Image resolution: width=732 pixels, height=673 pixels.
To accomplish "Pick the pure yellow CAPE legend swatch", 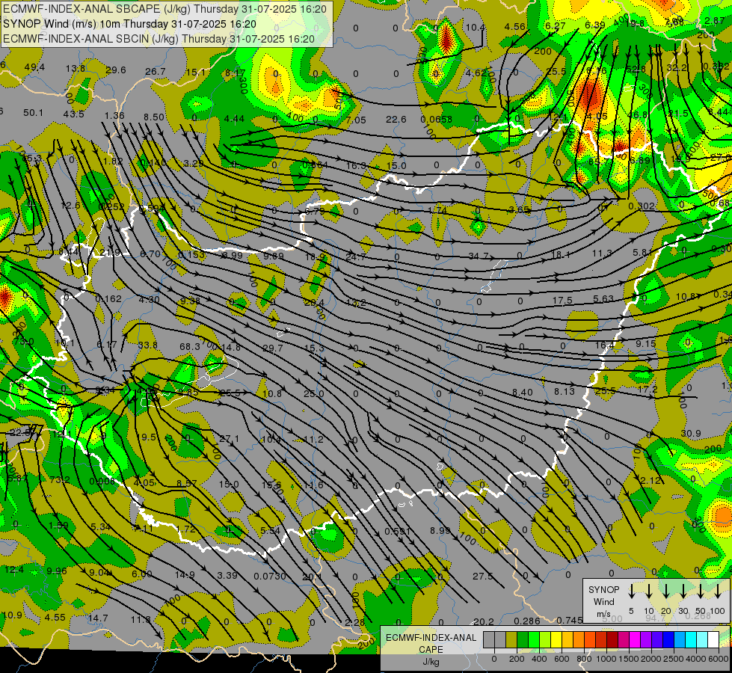I will tap(556, 639).
